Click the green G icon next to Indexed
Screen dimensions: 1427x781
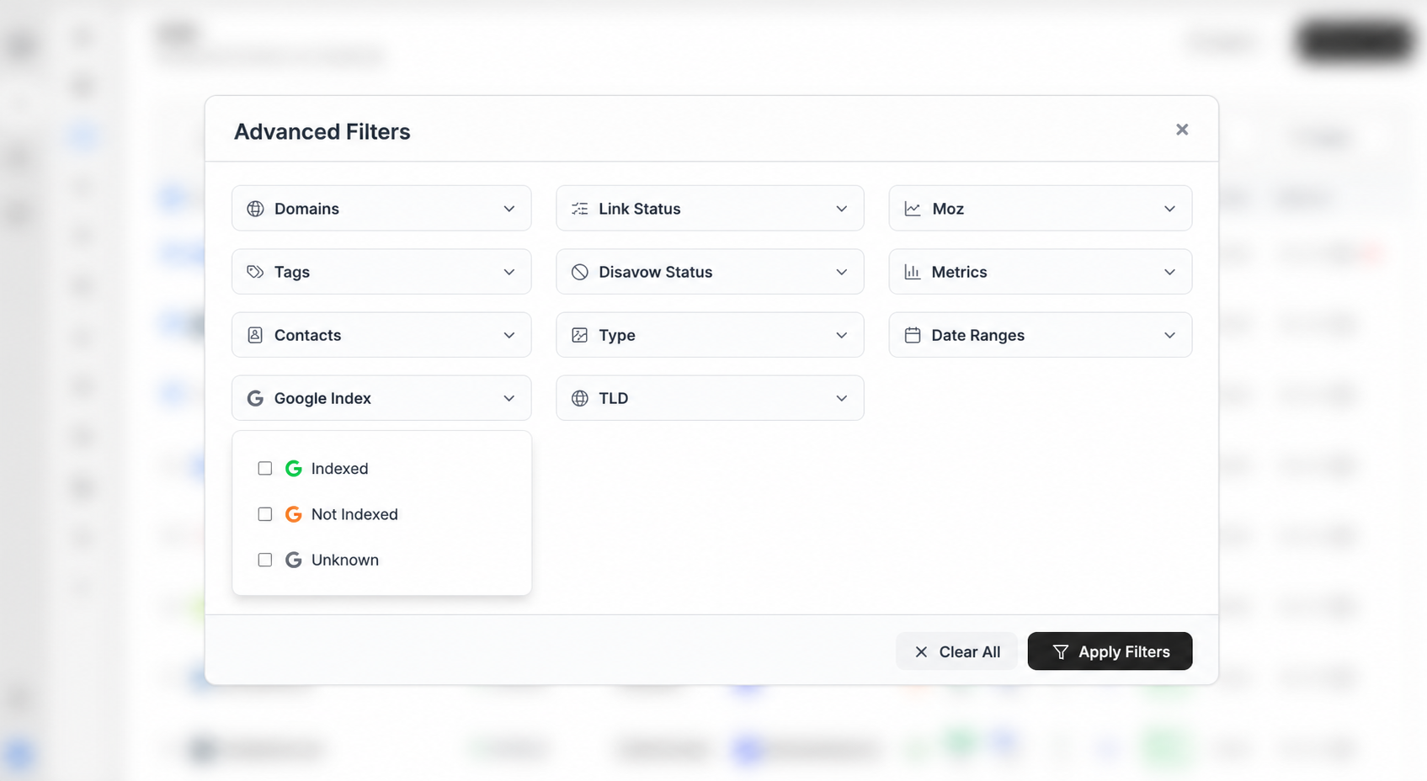pyautogui.click(x=293, y=469)
